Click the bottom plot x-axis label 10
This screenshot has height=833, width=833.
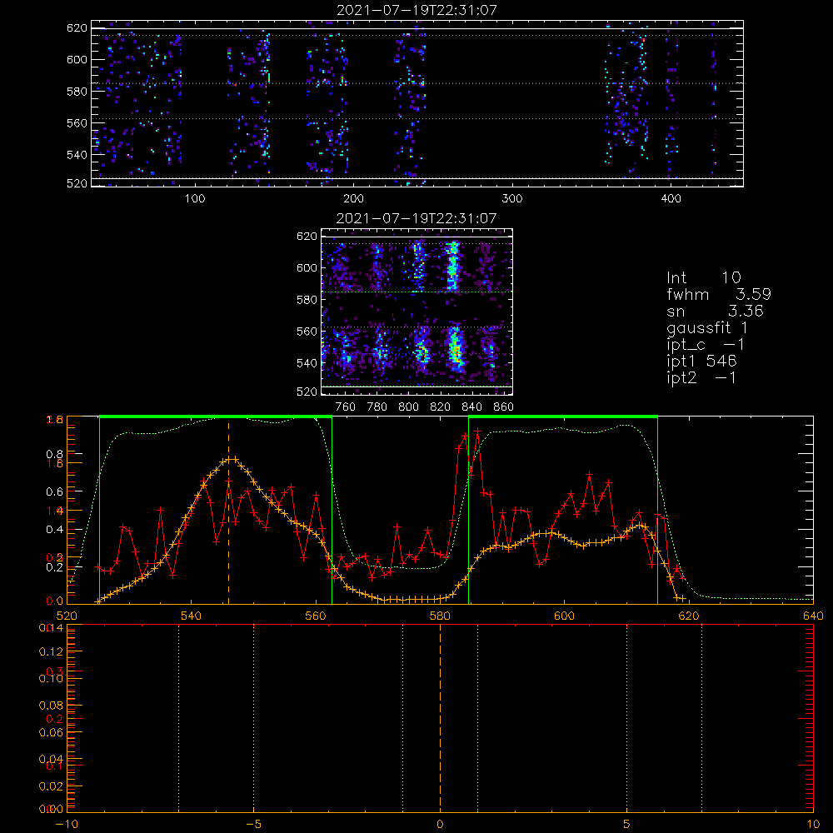(813, 824)
